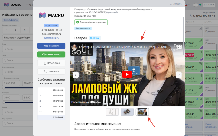
Task: Open the 3D-тур view
Action: pos(94,38)
